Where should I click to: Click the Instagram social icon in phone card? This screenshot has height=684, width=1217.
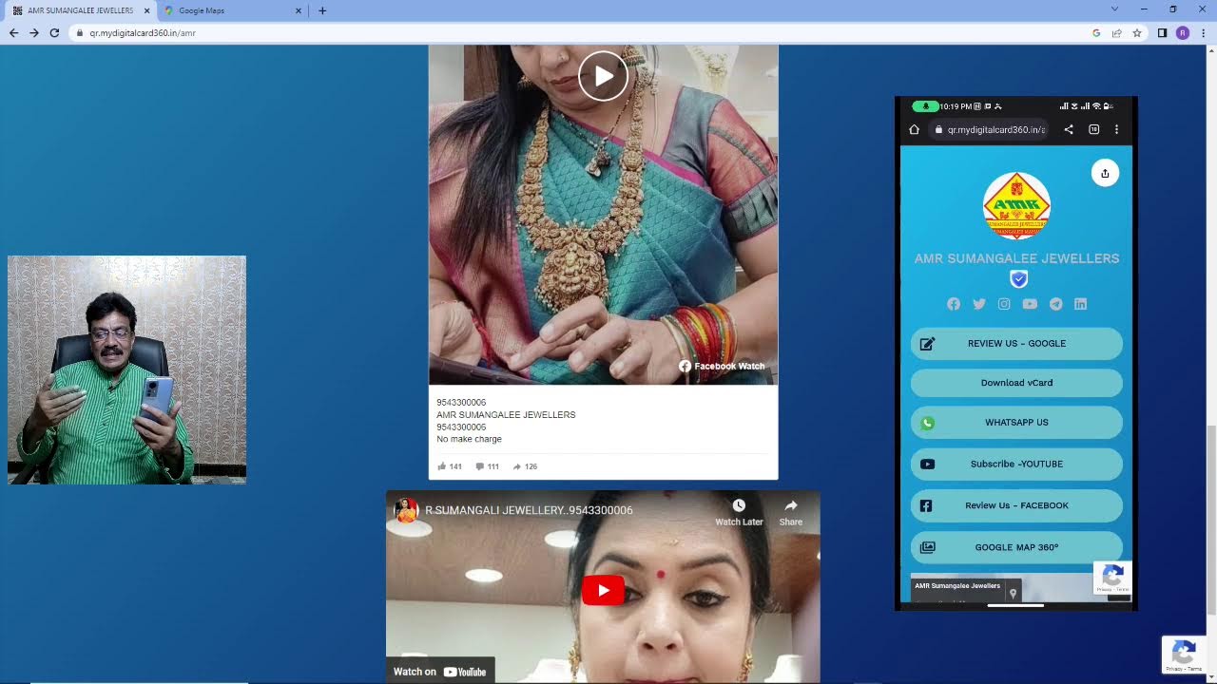pos(1004,304)
